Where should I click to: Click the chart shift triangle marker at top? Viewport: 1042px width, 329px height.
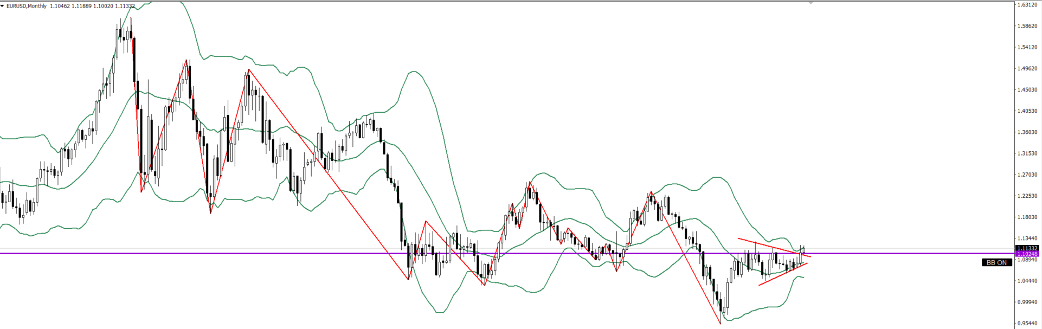(811, 3)
